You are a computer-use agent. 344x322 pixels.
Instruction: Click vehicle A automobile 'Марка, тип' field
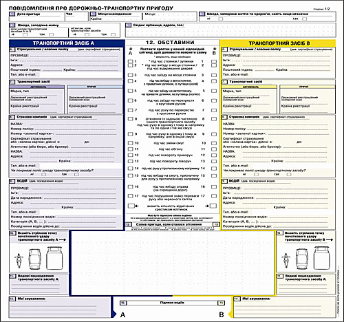coord(36,94)
